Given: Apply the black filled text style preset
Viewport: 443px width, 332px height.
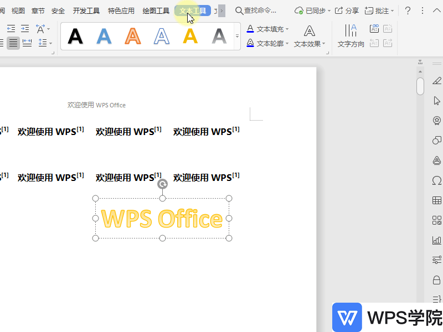Looking at the screenshot, I should pos(75,37).
